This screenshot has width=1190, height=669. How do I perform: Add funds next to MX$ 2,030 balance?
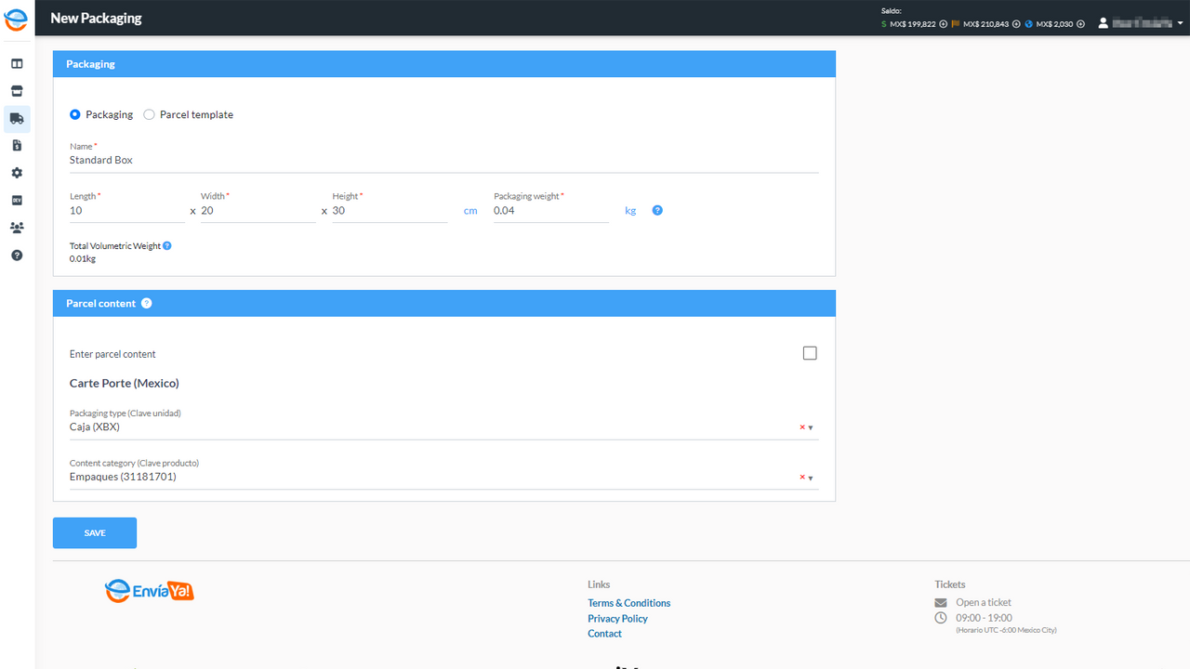click(1081, 24)
